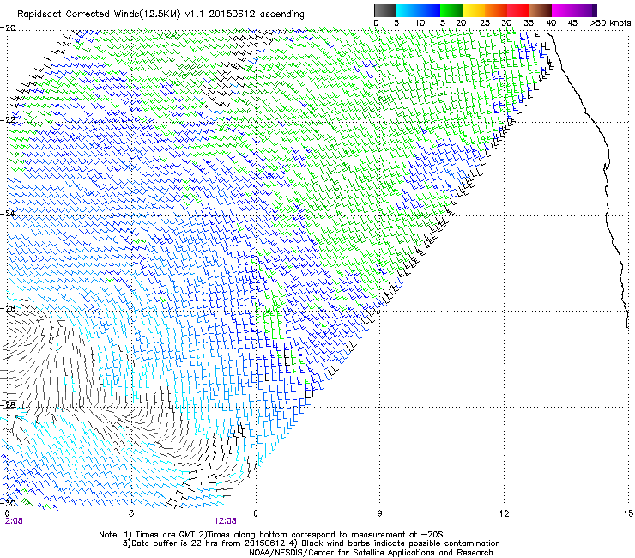
Task: Click the 'Rapidscat Corrected Winds(12.5KM)' title text
Action: click(x=100, y=15)
